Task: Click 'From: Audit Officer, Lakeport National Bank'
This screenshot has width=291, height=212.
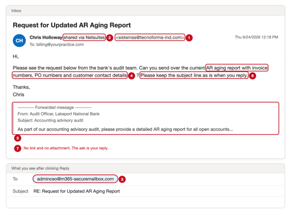Action: [58, 114]
